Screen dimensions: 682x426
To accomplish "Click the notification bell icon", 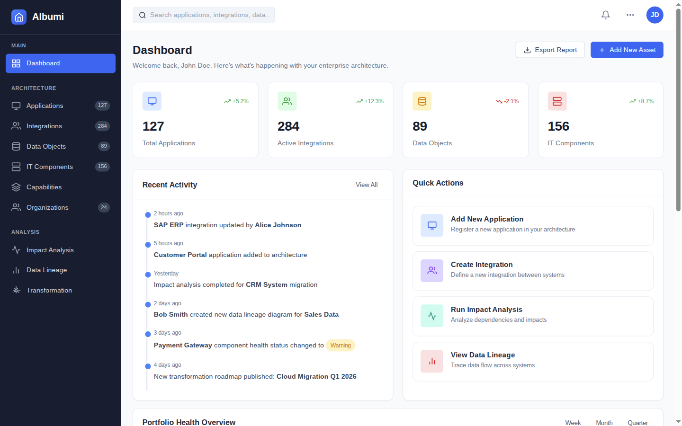I will (x=605, y=15).
